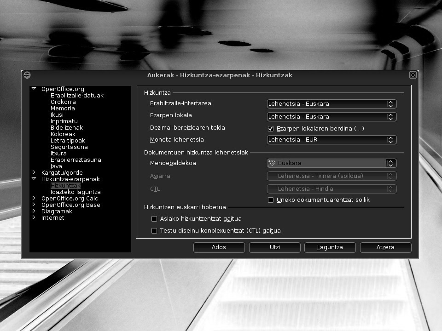Select Koloreak in the options tree
The image size is (442, 331).
point(63,134)
